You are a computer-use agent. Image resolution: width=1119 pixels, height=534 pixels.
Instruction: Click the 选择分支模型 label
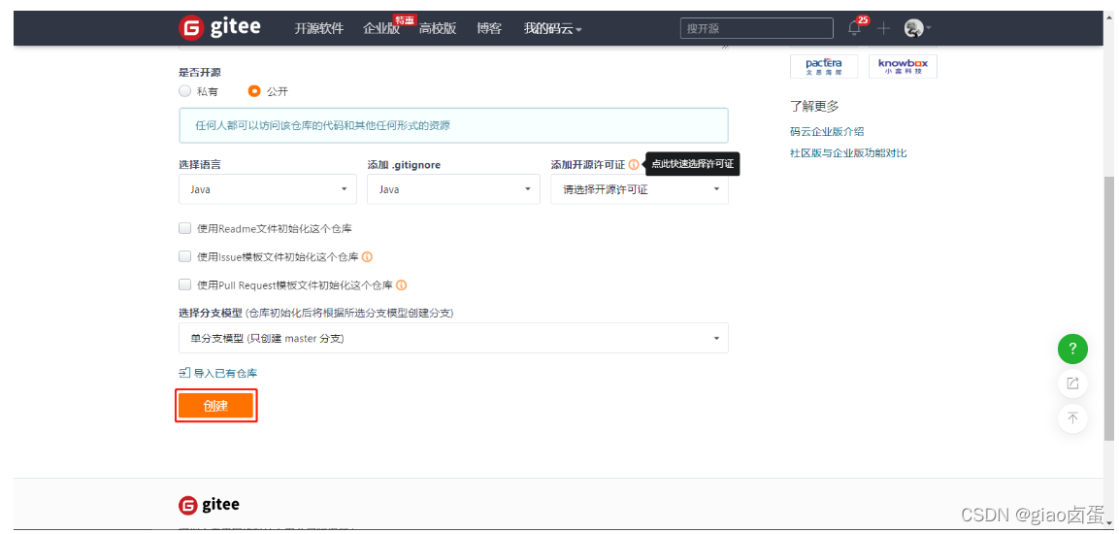(210, 313)
